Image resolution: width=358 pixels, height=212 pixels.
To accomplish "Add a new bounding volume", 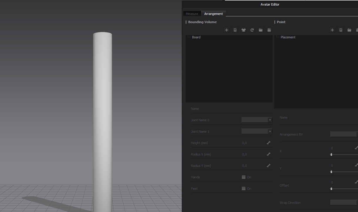I will [226, 30].
